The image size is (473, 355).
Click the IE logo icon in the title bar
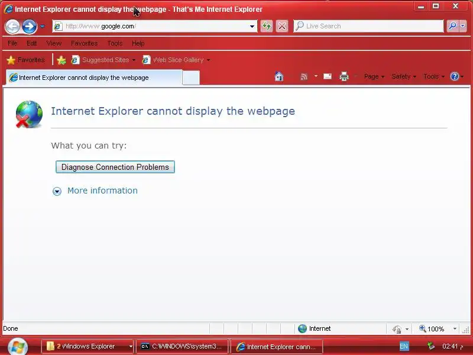(x=8, y=9)
